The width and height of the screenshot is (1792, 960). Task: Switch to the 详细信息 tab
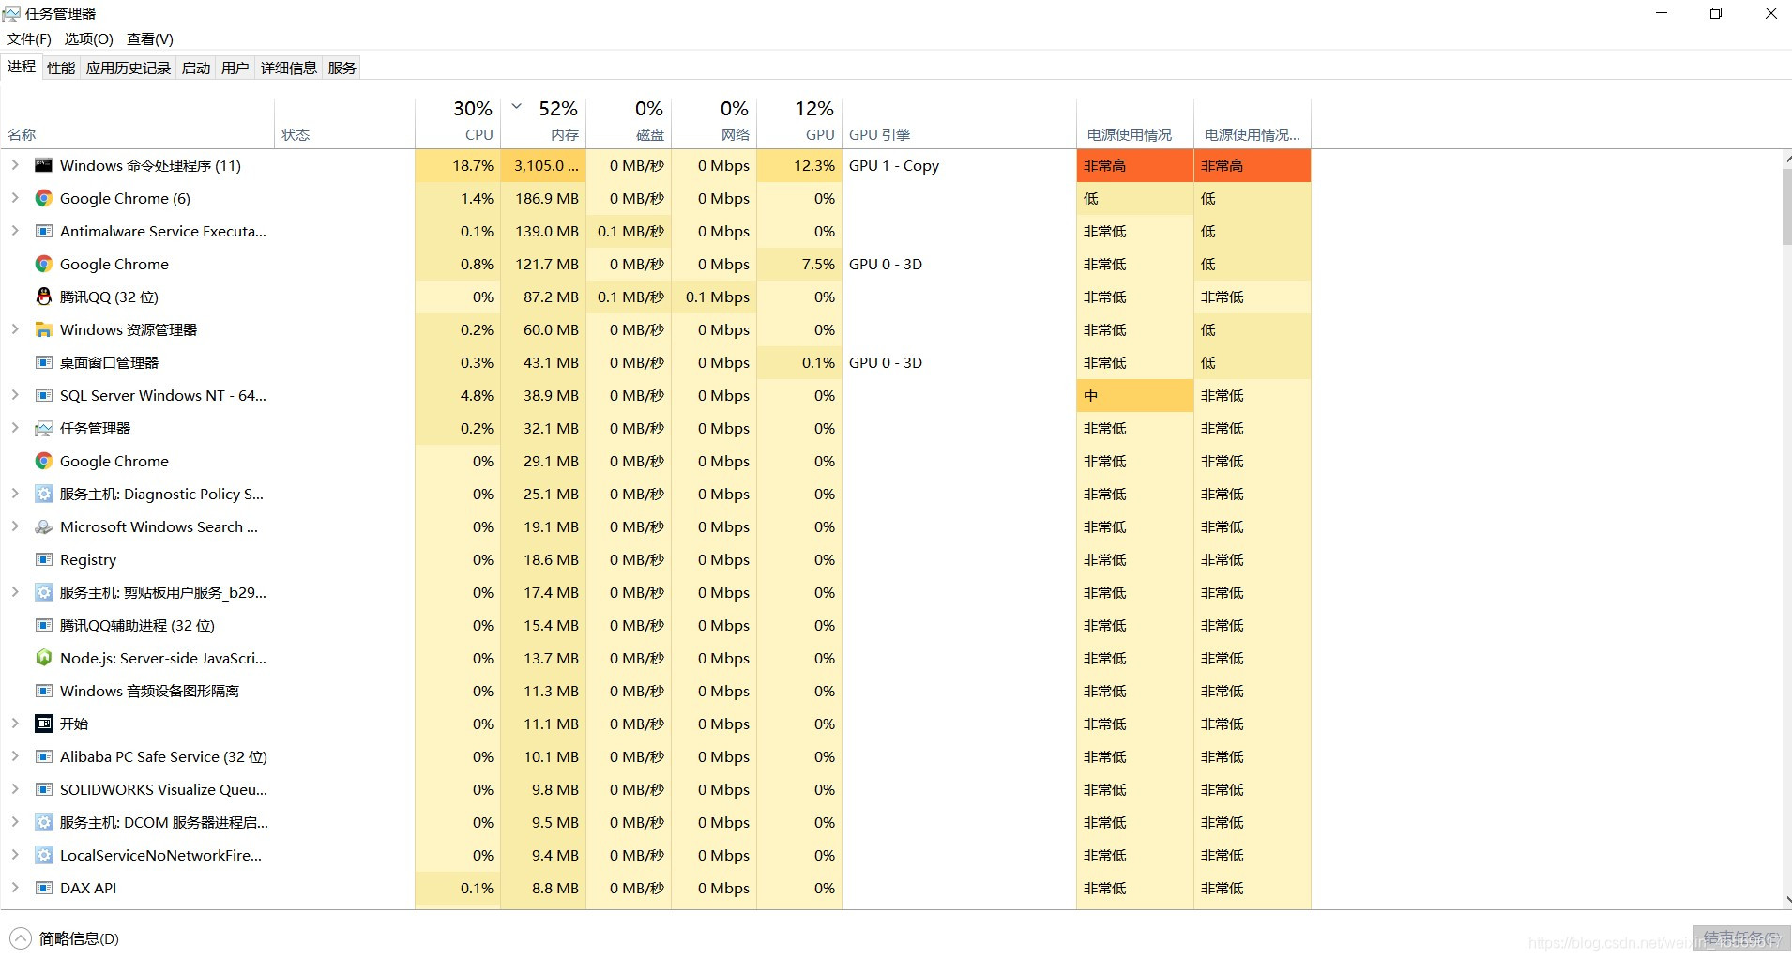pyautogui.click(x=288, y=68)
